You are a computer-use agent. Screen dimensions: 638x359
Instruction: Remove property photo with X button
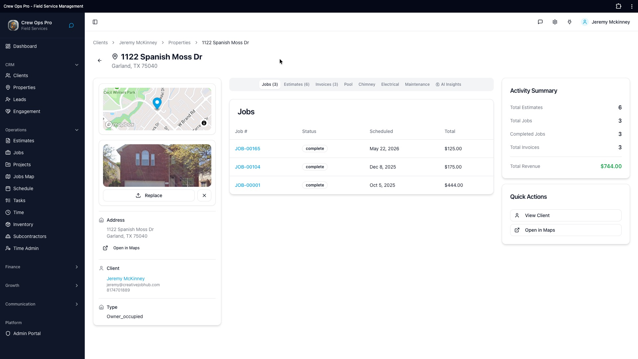point(204,195)
